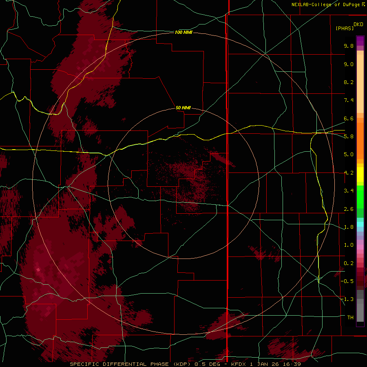Click the 8.2 scale value
This screenshot has height=367, width=367.
pos(349,82)
